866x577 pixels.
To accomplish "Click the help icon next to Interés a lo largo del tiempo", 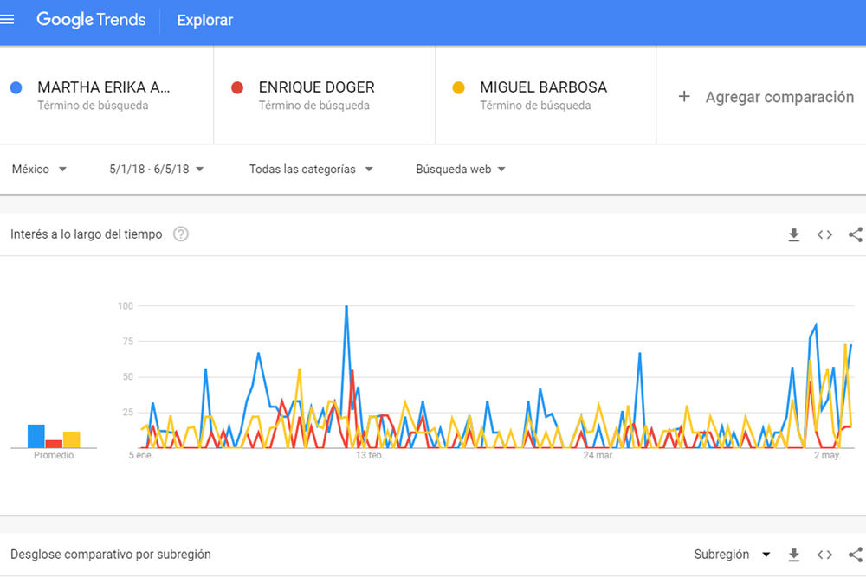I will (181, 234).
